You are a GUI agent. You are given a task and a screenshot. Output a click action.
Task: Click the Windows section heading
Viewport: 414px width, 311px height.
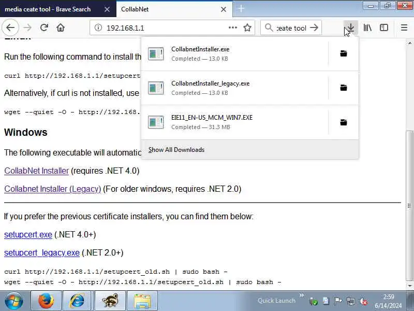[x=25, y=132]
